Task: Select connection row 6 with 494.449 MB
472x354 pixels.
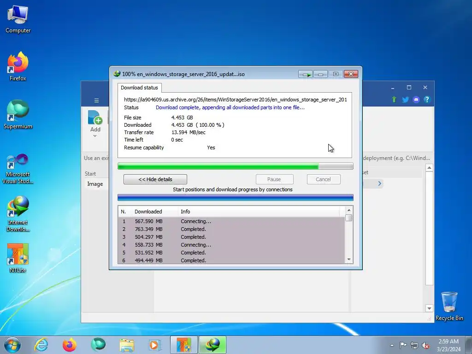Action: click(231, 260)
